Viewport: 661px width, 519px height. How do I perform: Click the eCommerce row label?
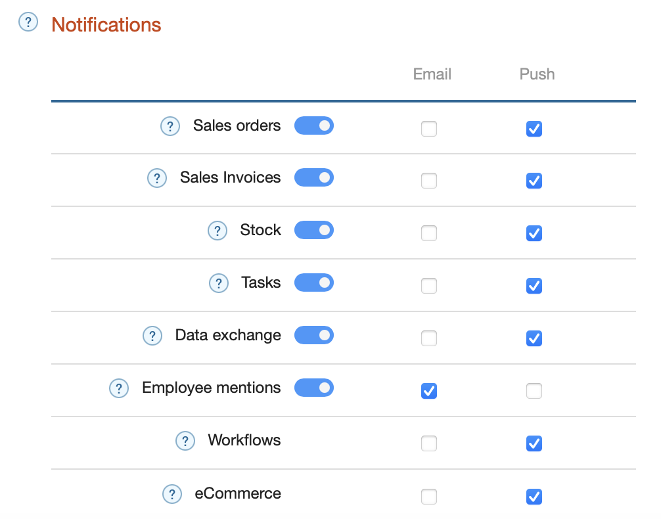[238, 493]
